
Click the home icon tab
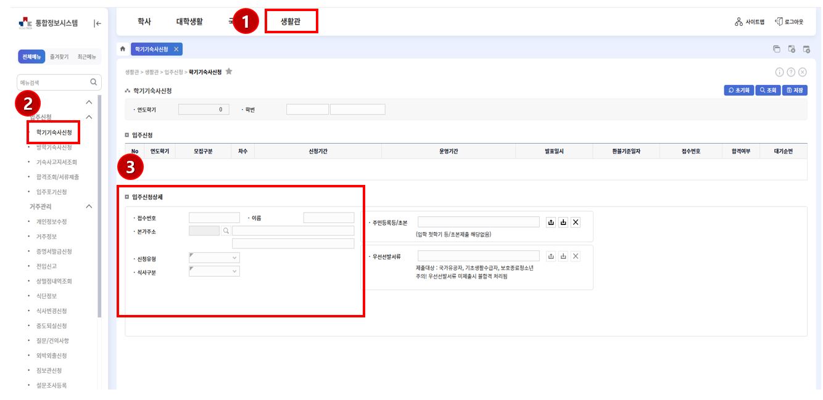point(123,49)
